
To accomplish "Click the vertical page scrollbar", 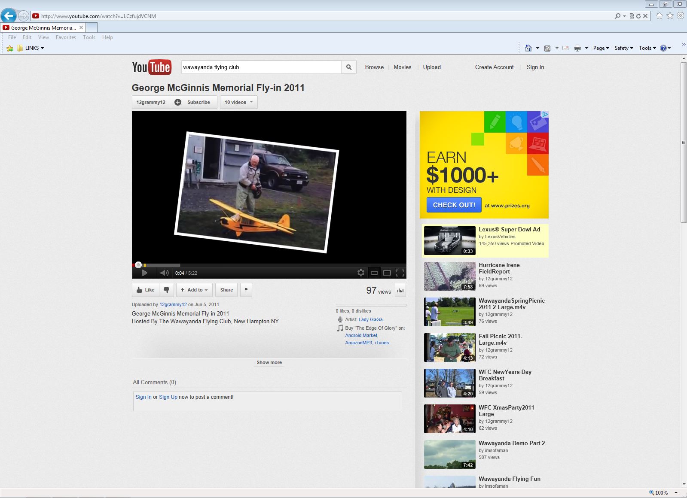I will tap(684, 142).
